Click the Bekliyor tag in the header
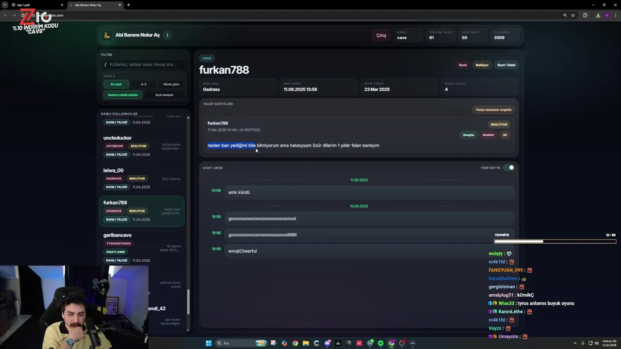Image resolution: width=621 pixels, height=349 pixels. (x=482, y=65)
